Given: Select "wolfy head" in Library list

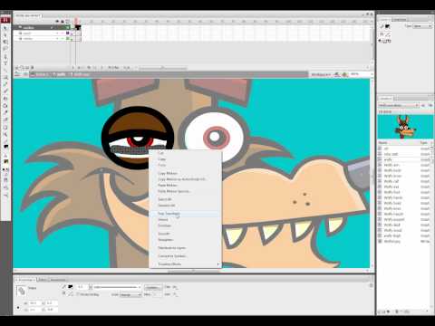Looking at the screenshot, I should tap(392, 203).
